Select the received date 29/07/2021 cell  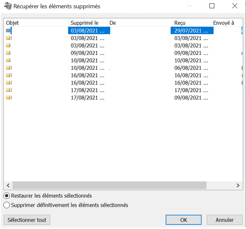[x=192, y=30]
